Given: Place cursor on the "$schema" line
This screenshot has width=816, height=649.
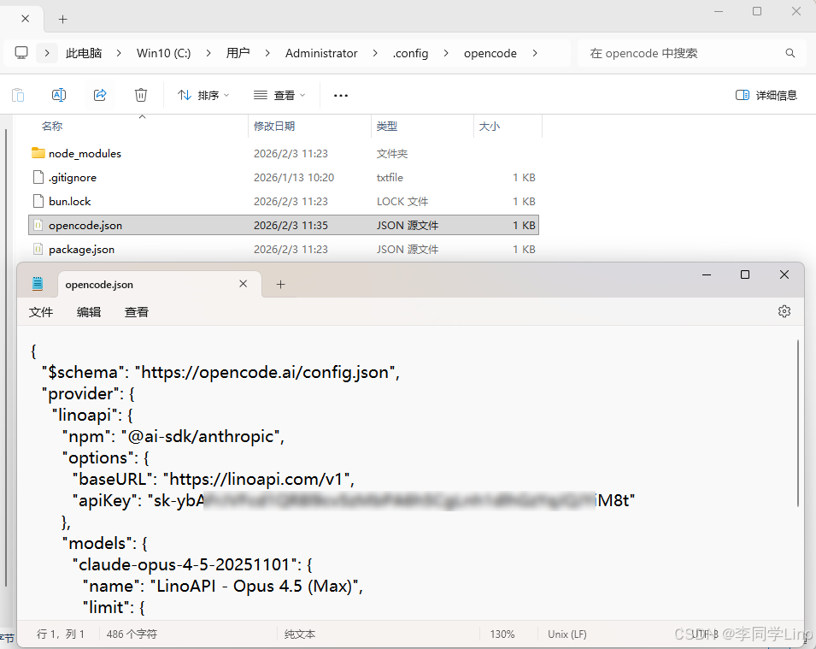Looking at the screenshot, I should pyautogui.click(x=220, y=373).
